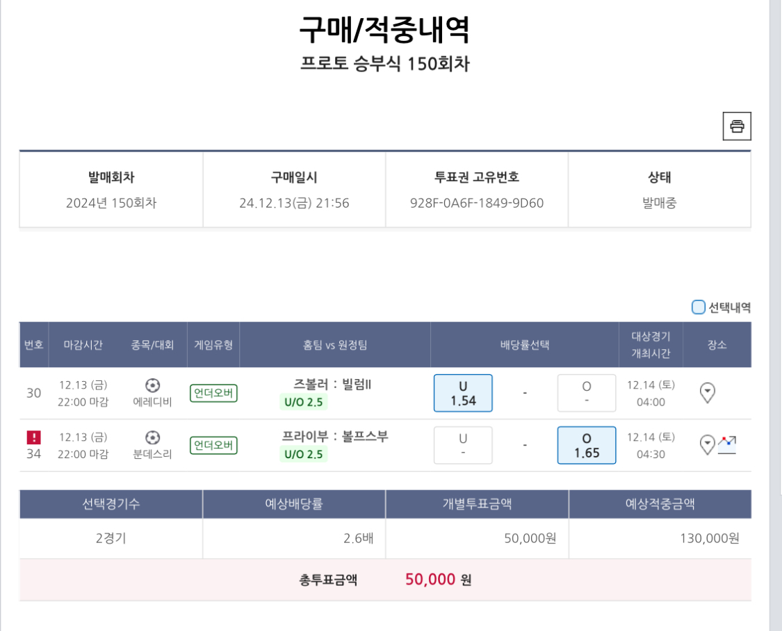Click the 언더오버 badge in row 34
The image size is (782, 631).
click(214, 446)
